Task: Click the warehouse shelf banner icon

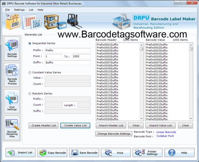Action: [x=55, y=22]
